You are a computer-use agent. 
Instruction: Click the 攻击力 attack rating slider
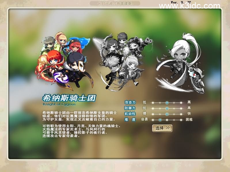pyautogui.click(x=167, y=103)
